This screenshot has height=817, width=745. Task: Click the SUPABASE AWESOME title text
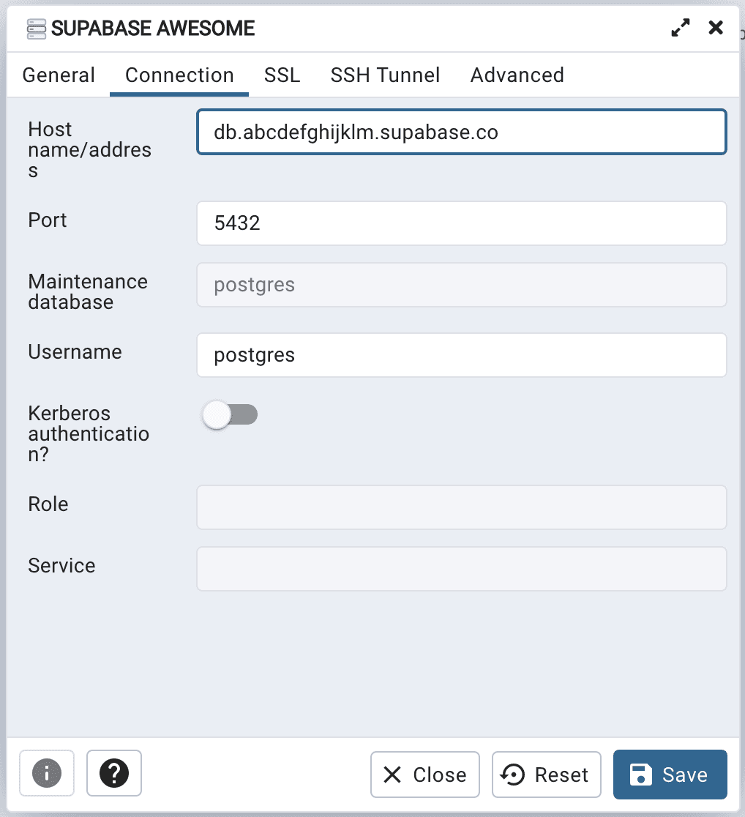click(x=153, y=28)
